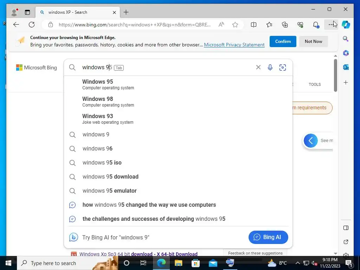Click the Microsoft Bing logo
Screen dimensions: 360x270
37,67
